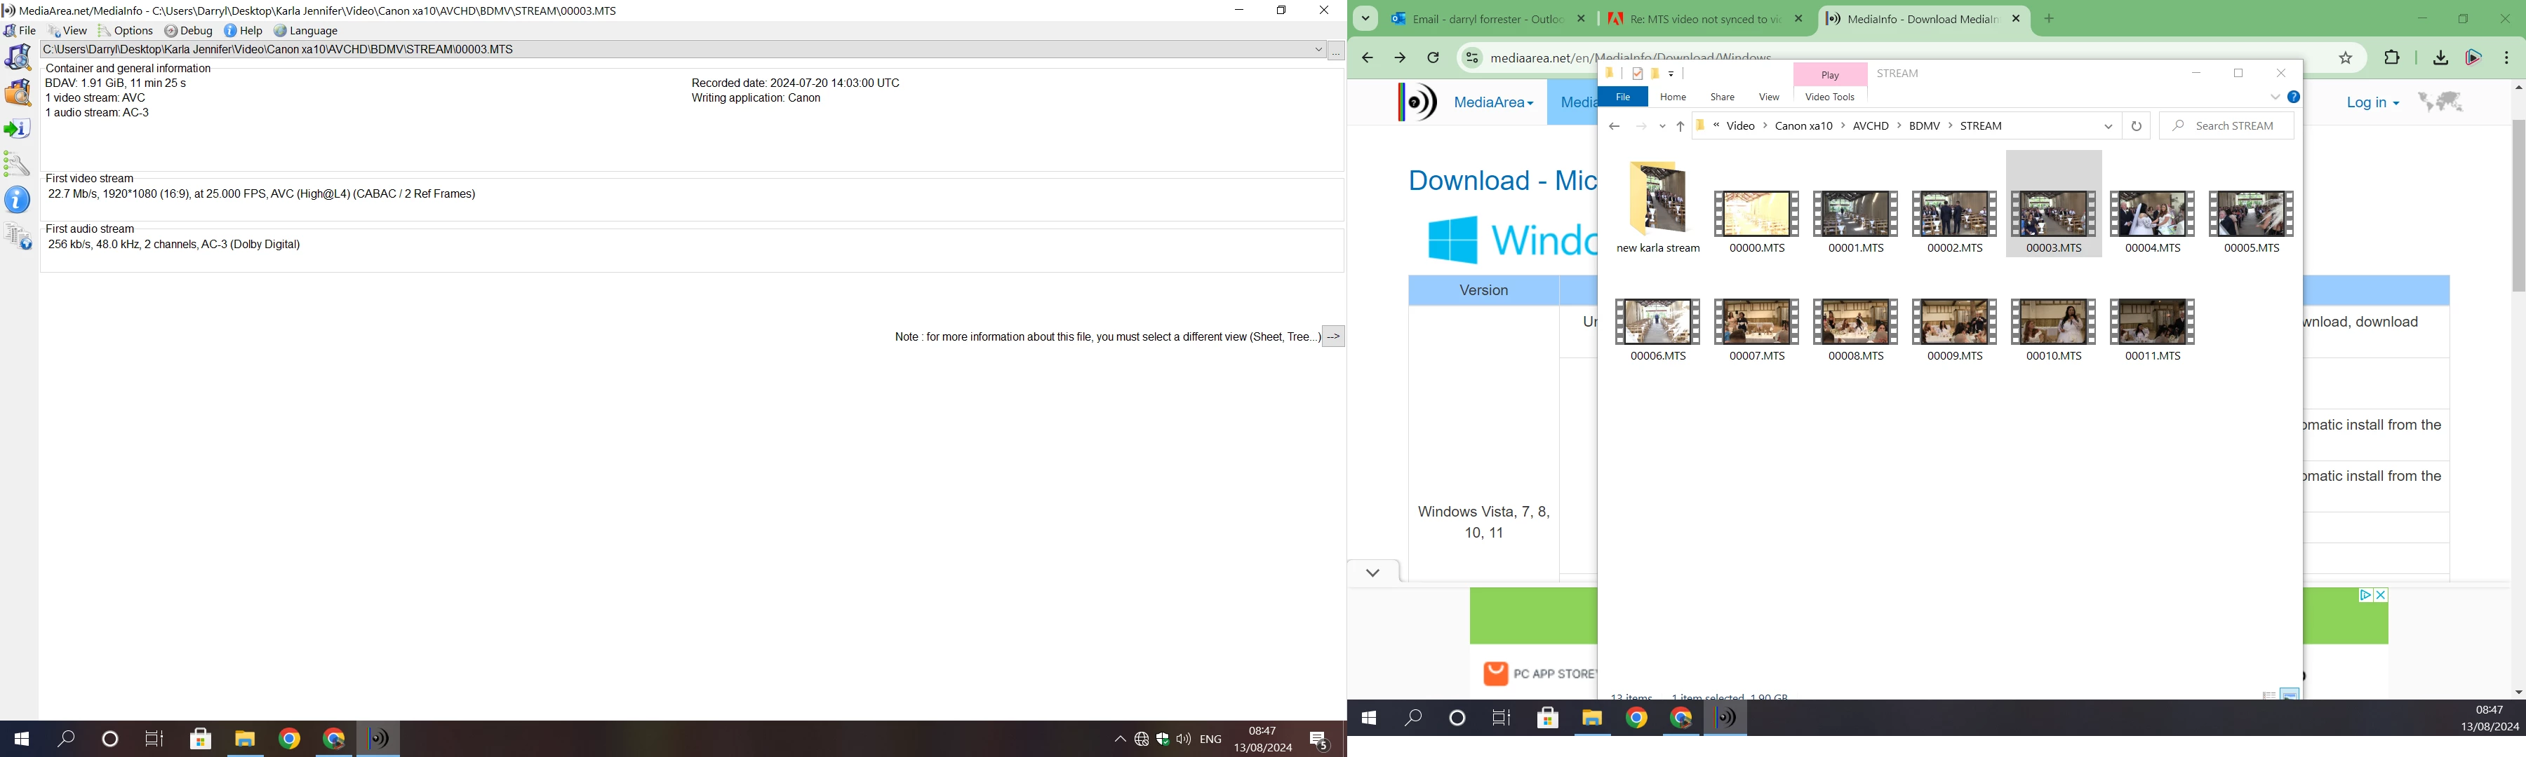Viewport: 2526px width, 757px height.
Task: Click the arrow button beside the different view note
Action: pos(1334,337)
